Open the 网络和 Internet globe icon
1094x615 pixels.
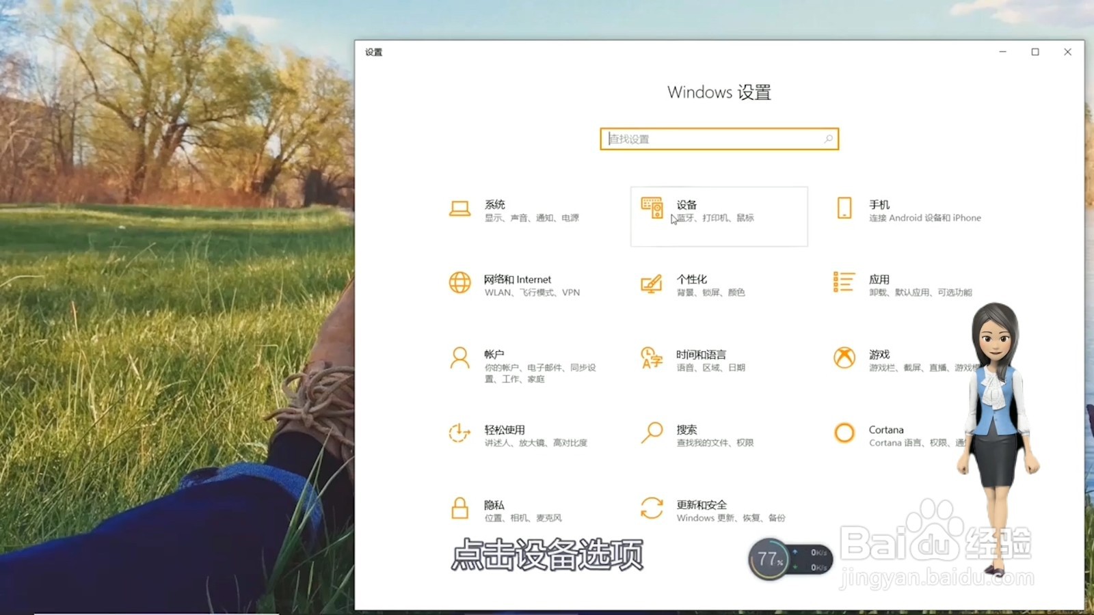click(459, 282)
